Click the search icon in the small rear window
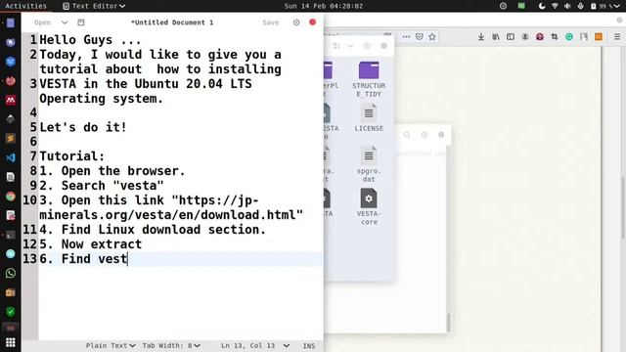 click(407, 135)
